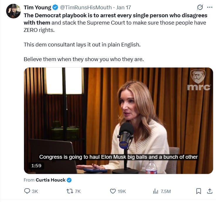Image resolution: width=216 pixels, height=202 pixels.
Task: Reply using the comment bubble icon
Action: pos(27,191)
